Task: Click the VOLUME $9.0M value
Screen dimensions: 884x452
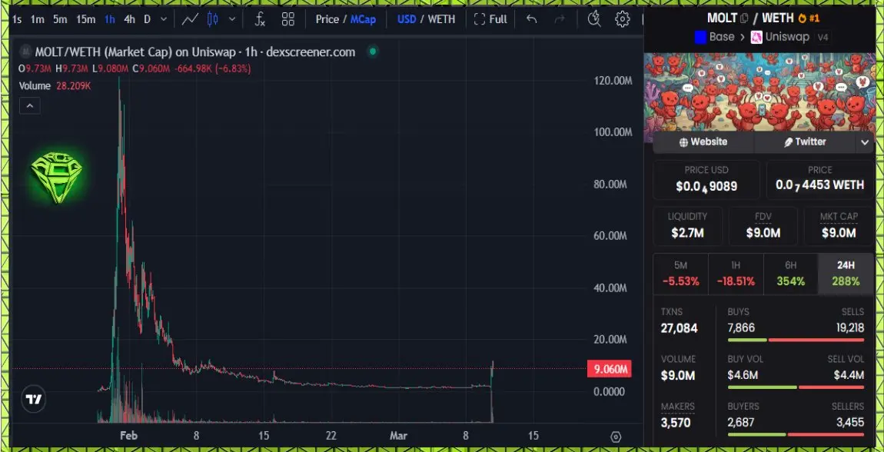Action: [x=678, y=375]
